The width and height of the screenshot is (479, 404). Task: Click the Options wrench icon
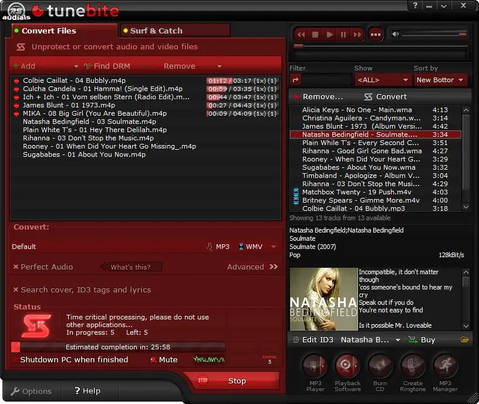15,391
